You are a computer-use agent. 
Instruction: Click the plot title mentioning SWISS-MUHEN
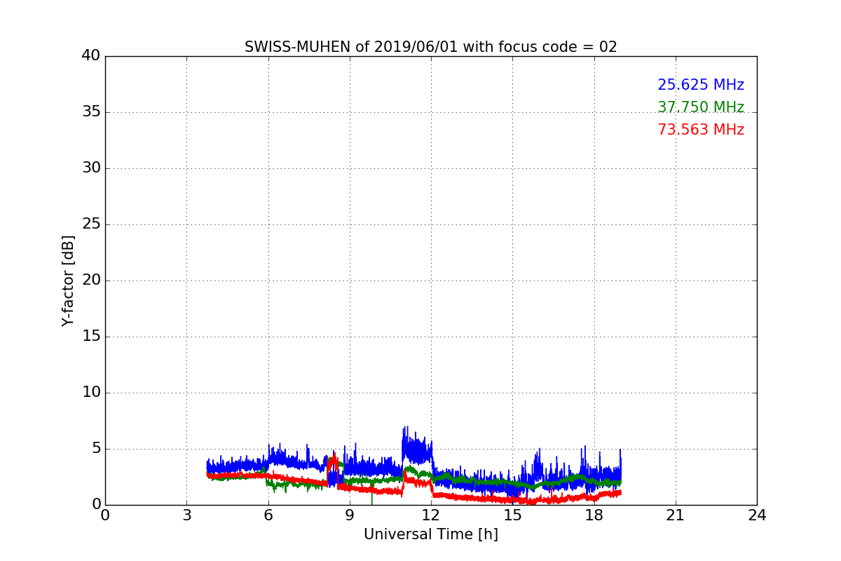coord(431,47)
